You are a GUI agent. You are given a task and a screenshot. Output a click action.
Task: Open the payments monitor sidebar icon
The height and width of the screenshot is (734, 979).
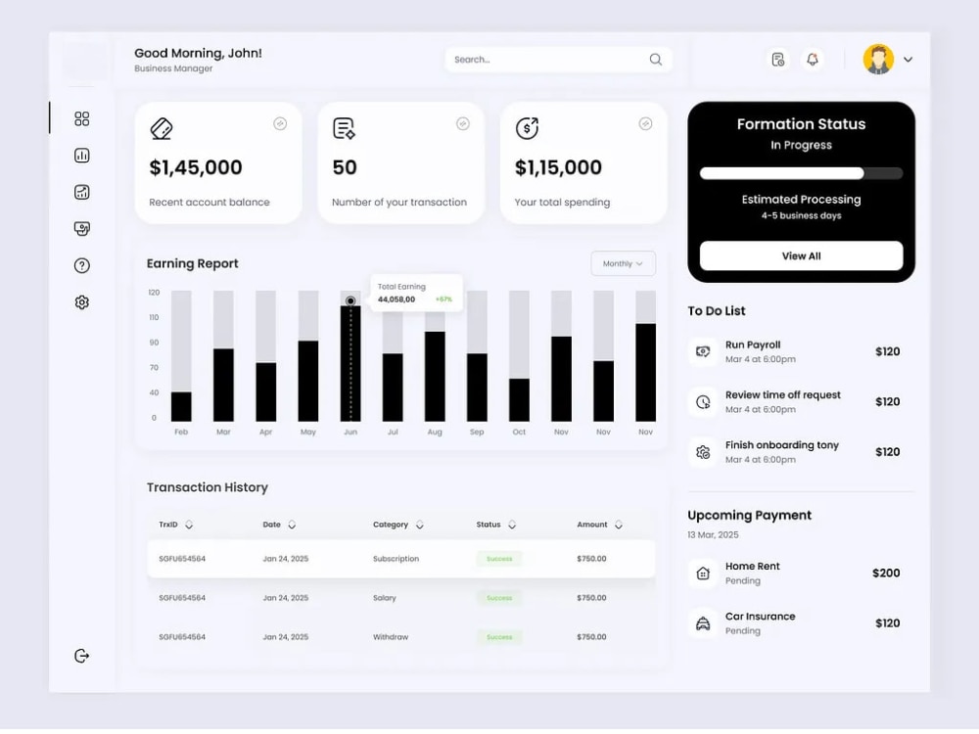coord(82,228)
